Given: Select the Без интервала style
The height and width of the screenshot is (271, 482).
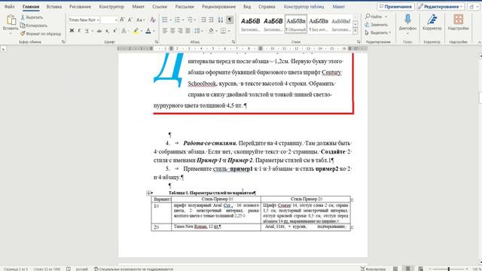Looking at the screenshot, I should coord(319,24).
